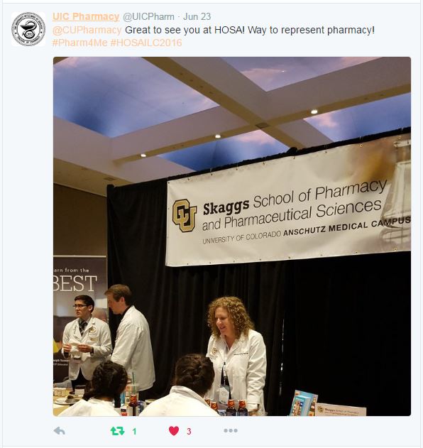Click the UIC Pharmacy display name

pyautogui.click(x=86, y=16)
